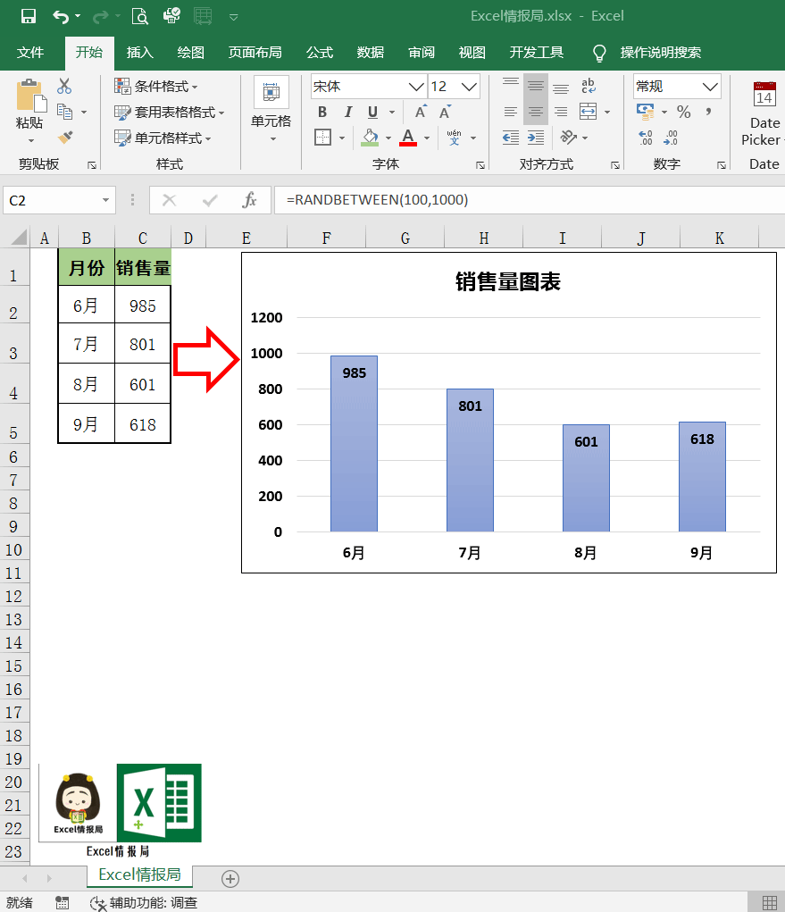Toggle center horizontal alignment
Image resolution: width=785 pixels, height=912 pixels.
[x=536, y=112]
